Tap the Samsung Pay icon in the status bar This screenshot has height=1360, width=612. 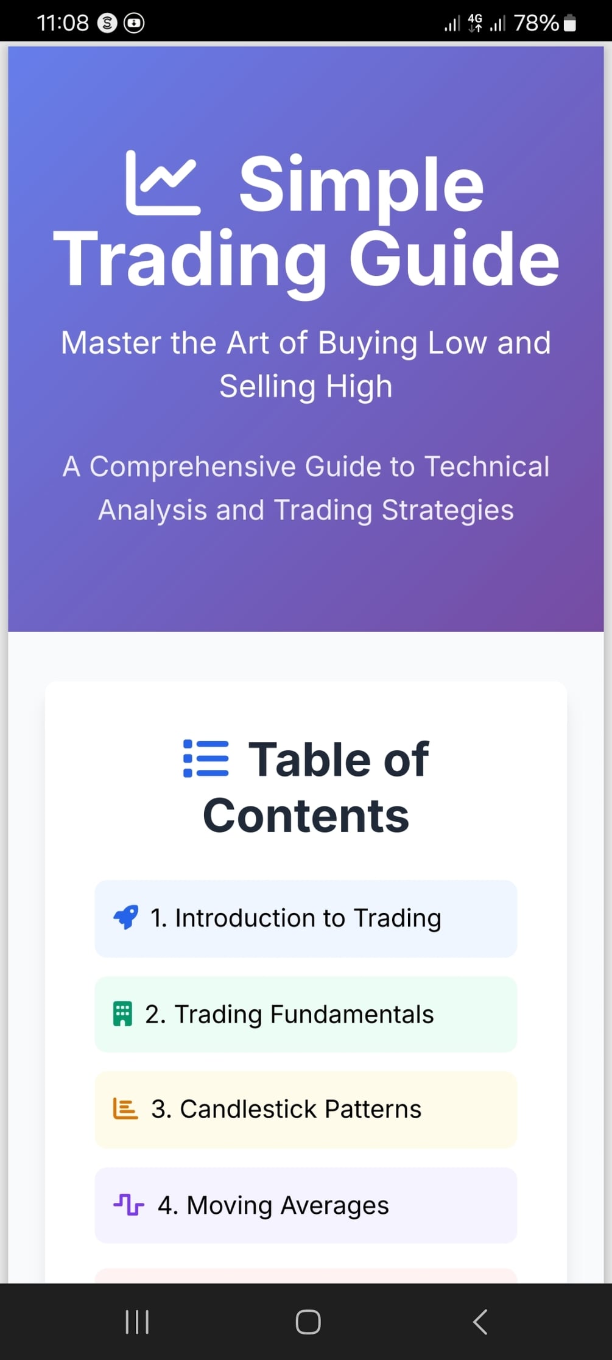[107, 23]
